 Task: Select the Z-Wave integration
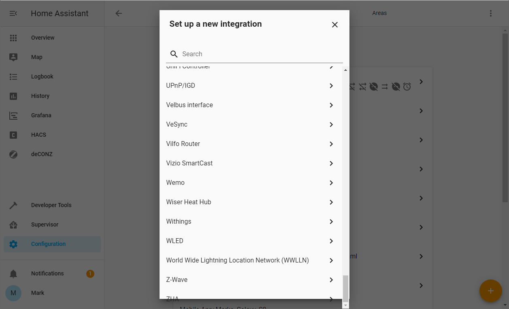250,280
